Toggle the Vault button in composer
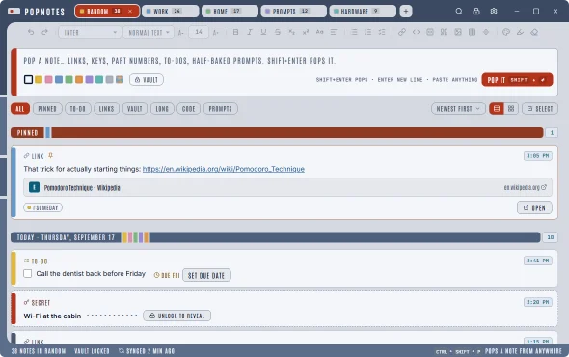The image size is (569, 357). click(x=147, y=79)
